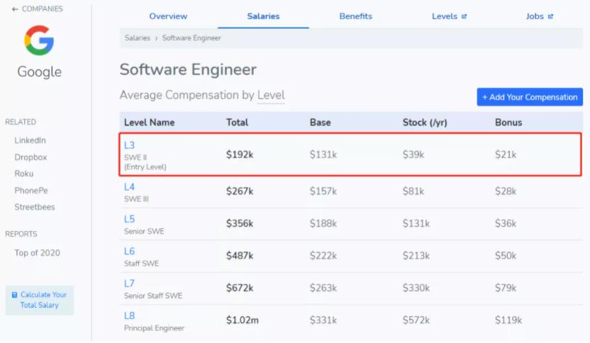Click the $487k total for L6
This screenshot has height=343, width=590.
click(240, 256)
